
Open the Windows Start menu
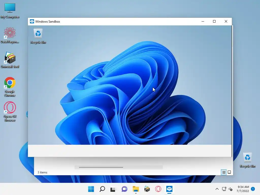point(91,189)
